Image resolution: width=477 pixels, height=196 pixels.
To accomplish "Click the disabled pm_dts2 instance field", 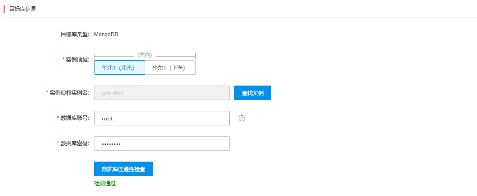I will pos(162,93).
